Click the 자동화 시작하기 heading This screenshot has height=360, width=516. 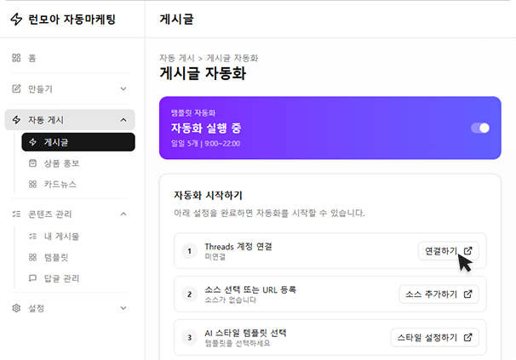pos(208,195)
